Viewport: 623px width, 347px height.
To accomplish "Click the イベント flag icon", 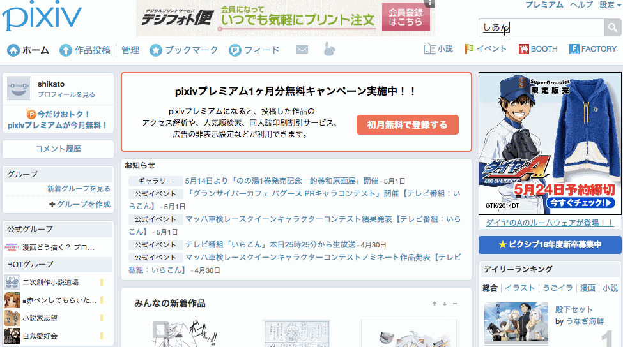I will point(469,48).
